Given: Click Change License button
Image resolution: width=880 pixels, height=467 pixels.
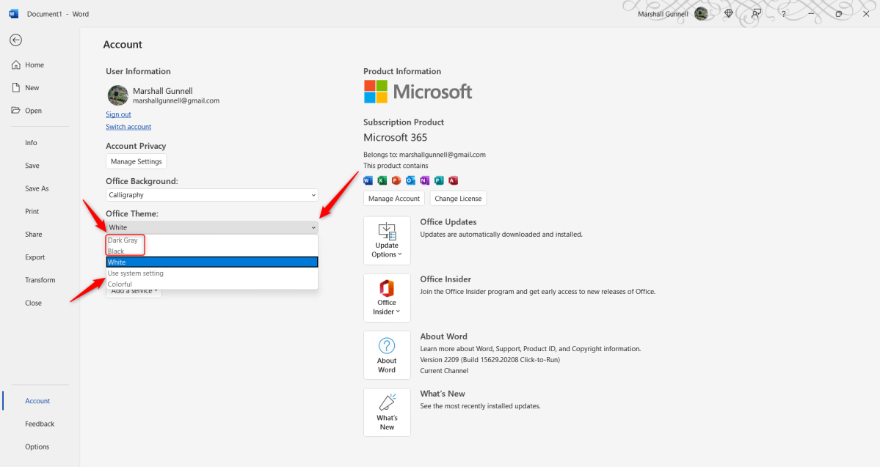Looking at the screenshot, I should 458,199.
